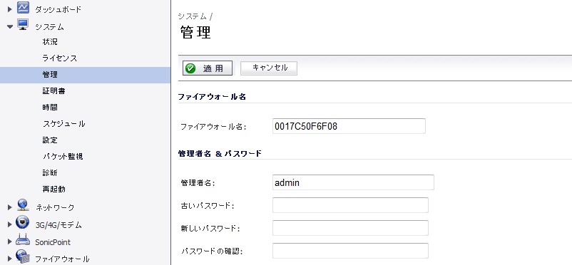
Task: Expand the ダッシュボード tree arrow
Action: [x=10, y=9]
